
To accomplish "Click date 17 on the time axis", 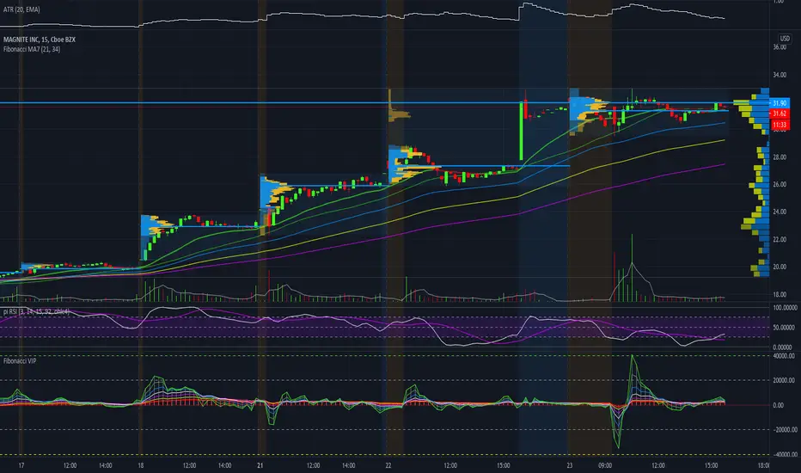I will (x=21, y=466).
